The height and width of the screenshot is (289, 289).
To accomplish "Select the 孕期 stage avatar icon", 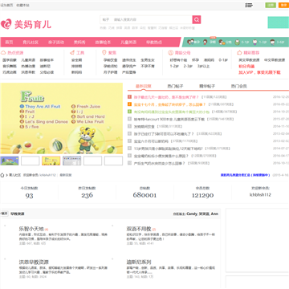I will pyautogui.click(x=206, y=42).
